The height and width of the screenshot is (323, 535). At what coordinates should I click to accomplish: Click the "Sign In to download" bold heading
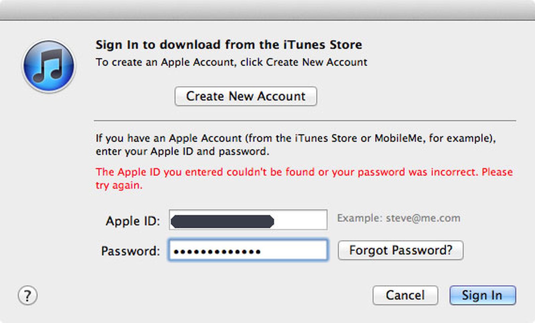click(x=229, y=44)
